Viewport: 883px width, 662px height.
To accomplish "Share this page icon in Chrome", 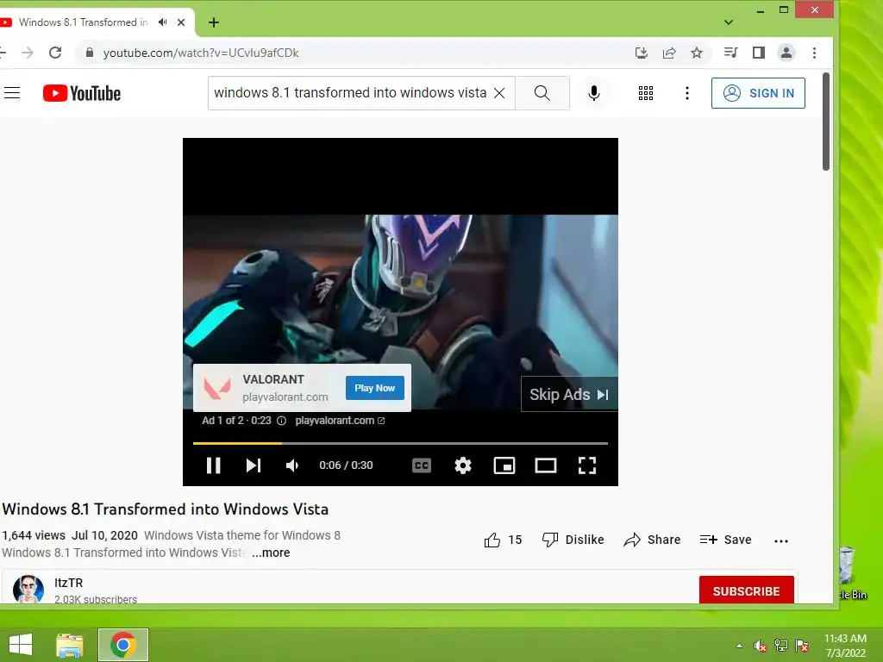I will click(669, 53).
